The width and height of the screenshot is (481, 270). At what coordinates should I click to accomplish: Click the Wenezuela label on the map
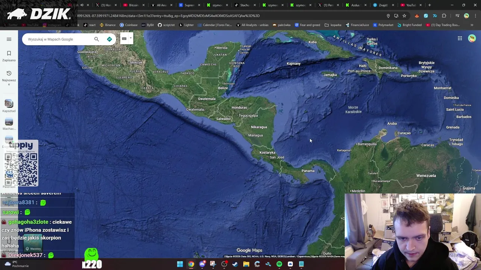426,175
